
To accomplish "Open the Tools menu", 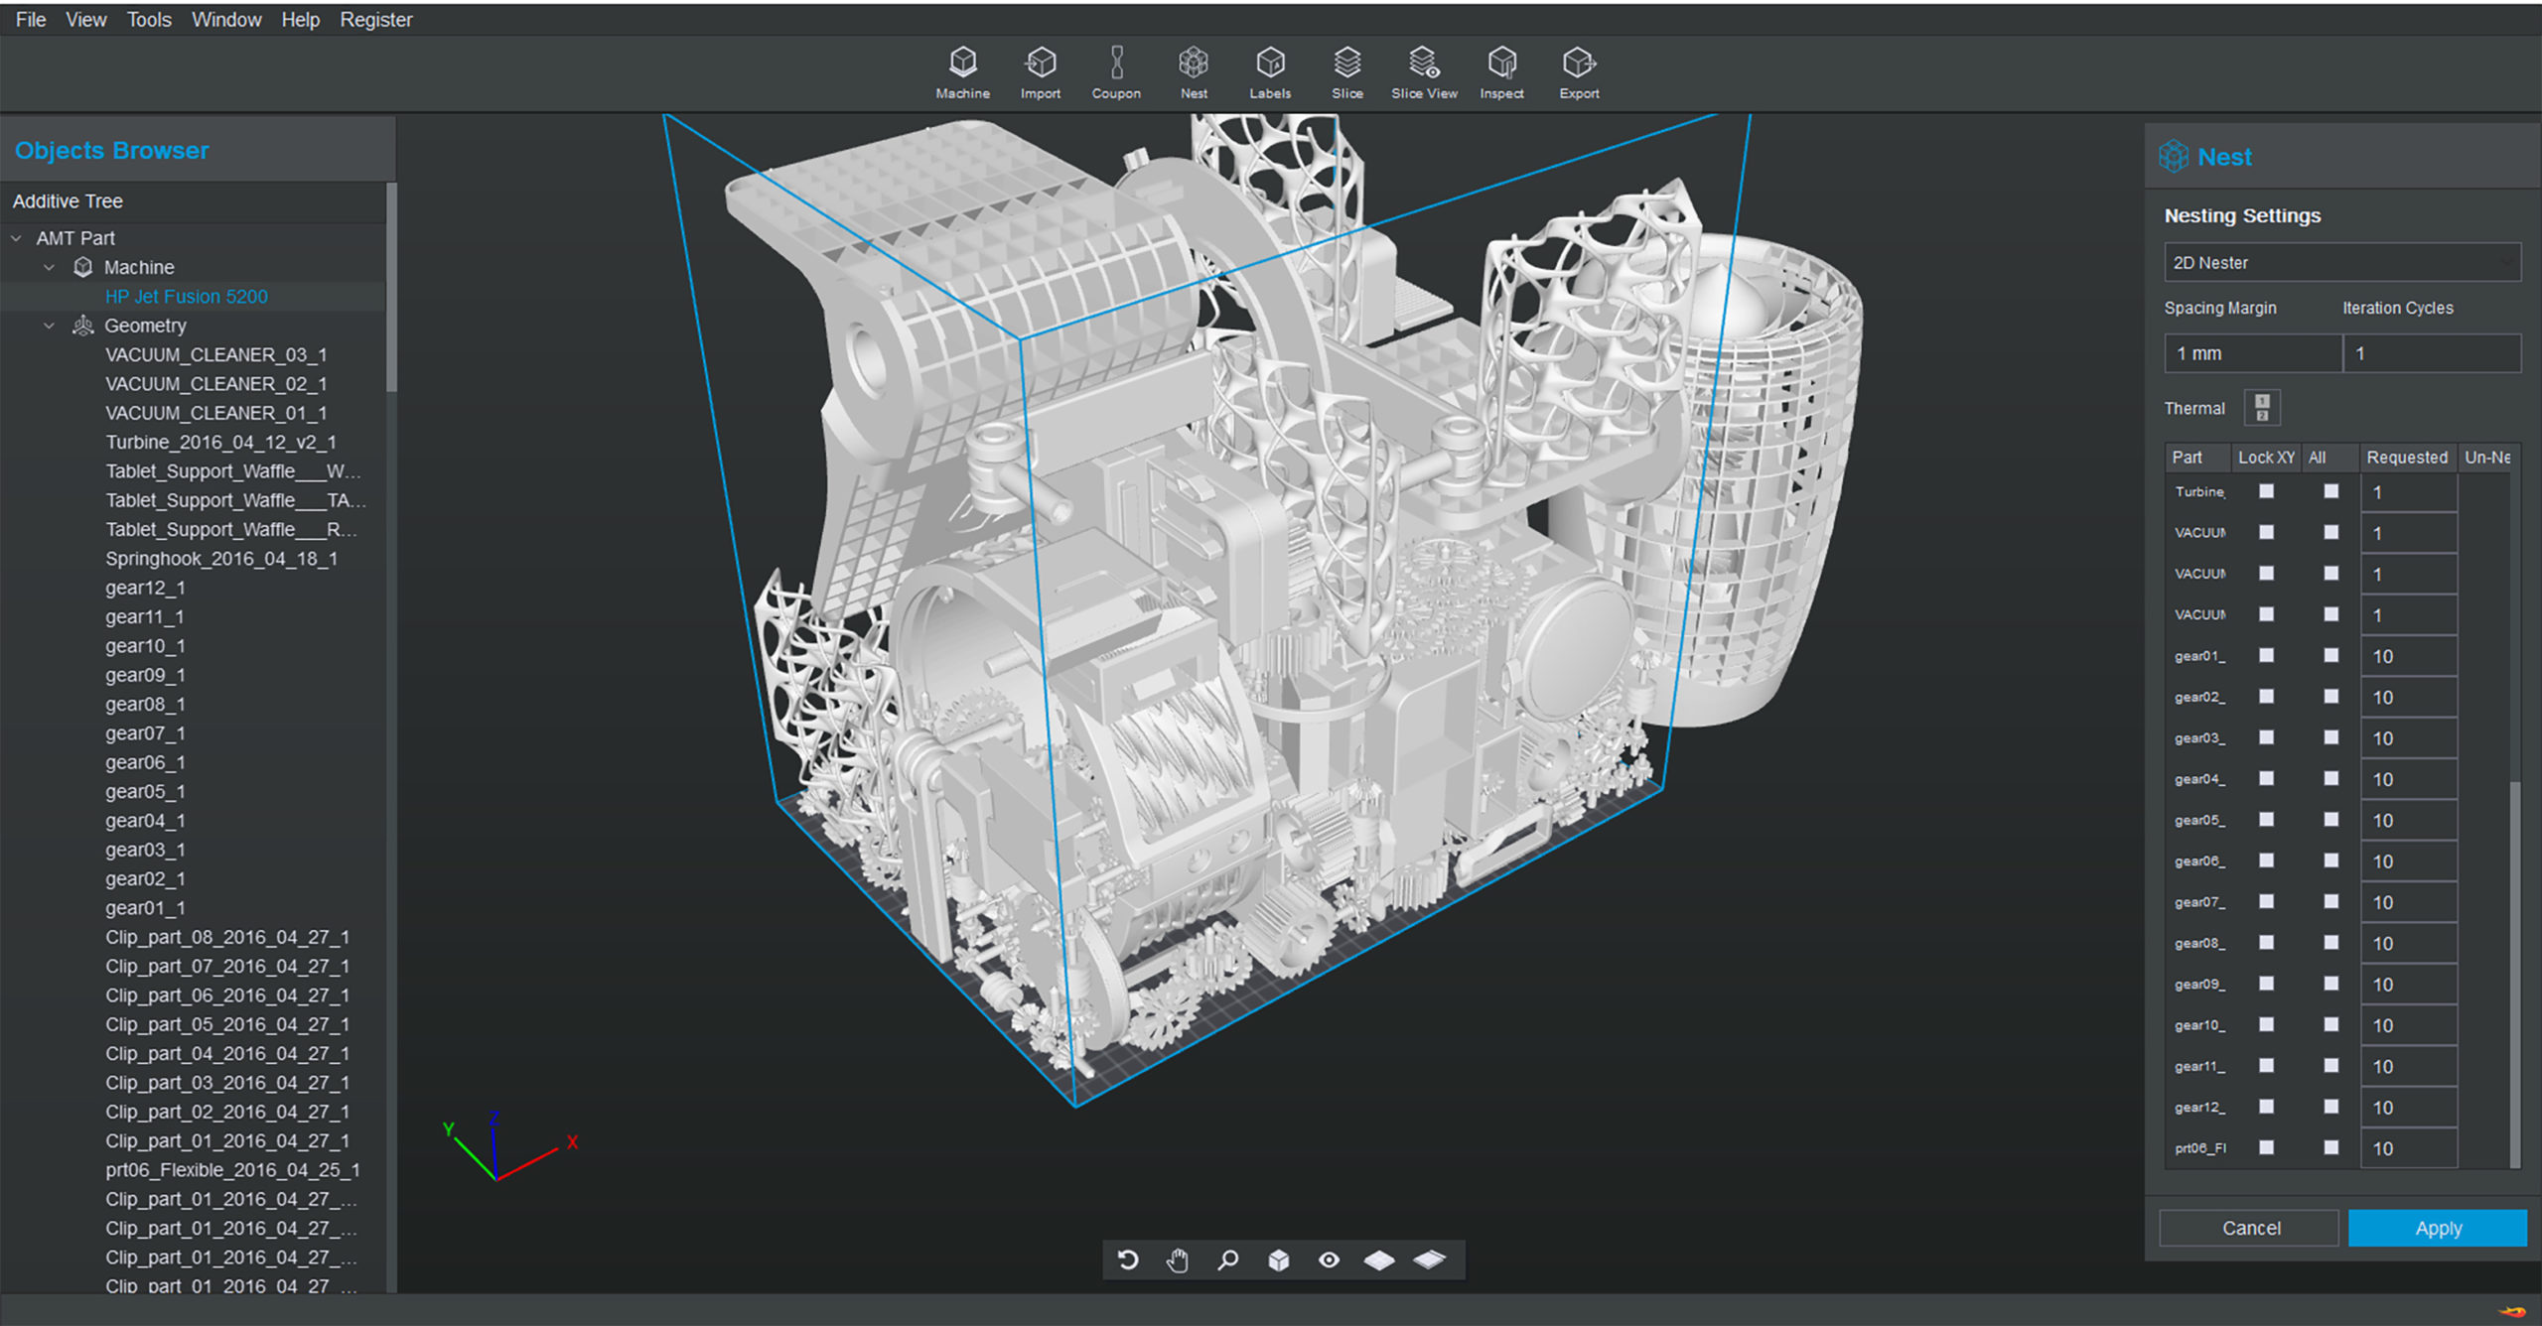I will pos(149,19).
